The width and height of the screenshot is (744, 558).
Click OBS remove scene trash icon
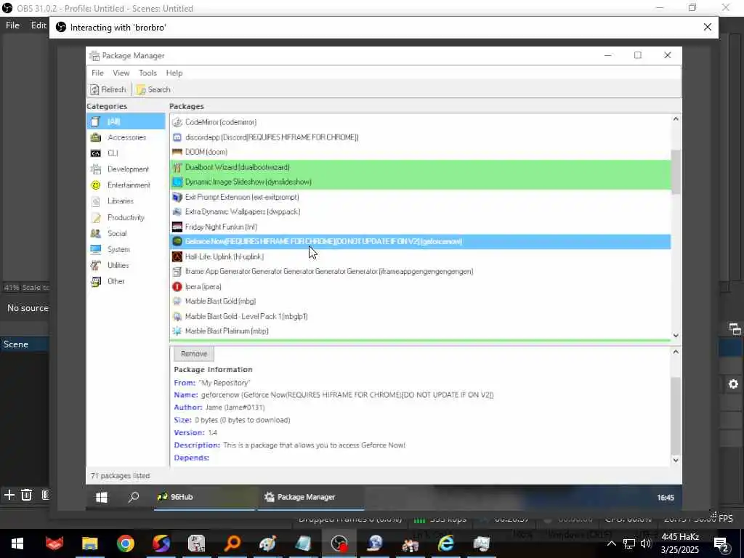click(x=27, y=496)
